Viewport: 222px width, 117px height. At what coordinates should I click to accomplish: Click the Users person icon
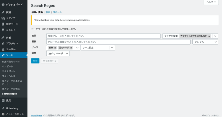pyautogui.click(x=3, y=49)
